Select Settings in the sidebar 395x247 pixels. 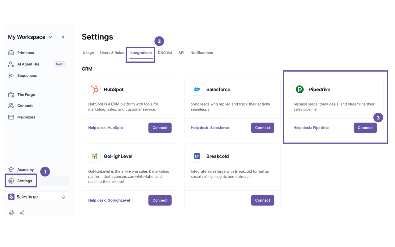pos(24,181)
